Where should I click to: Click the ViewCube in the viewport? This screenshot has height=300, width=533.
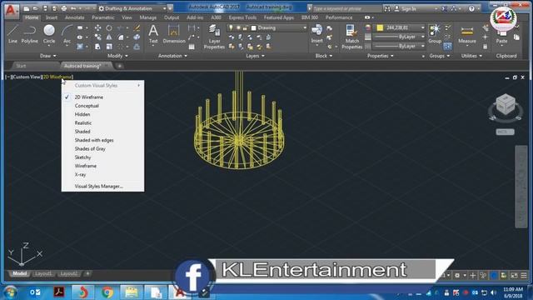[506, 103]
